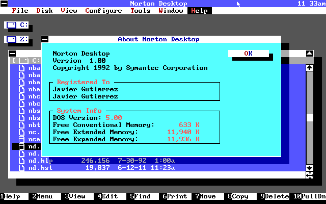Click F5 Find function key button
This screenshot has height=204, width=326.
pos(145,196)
